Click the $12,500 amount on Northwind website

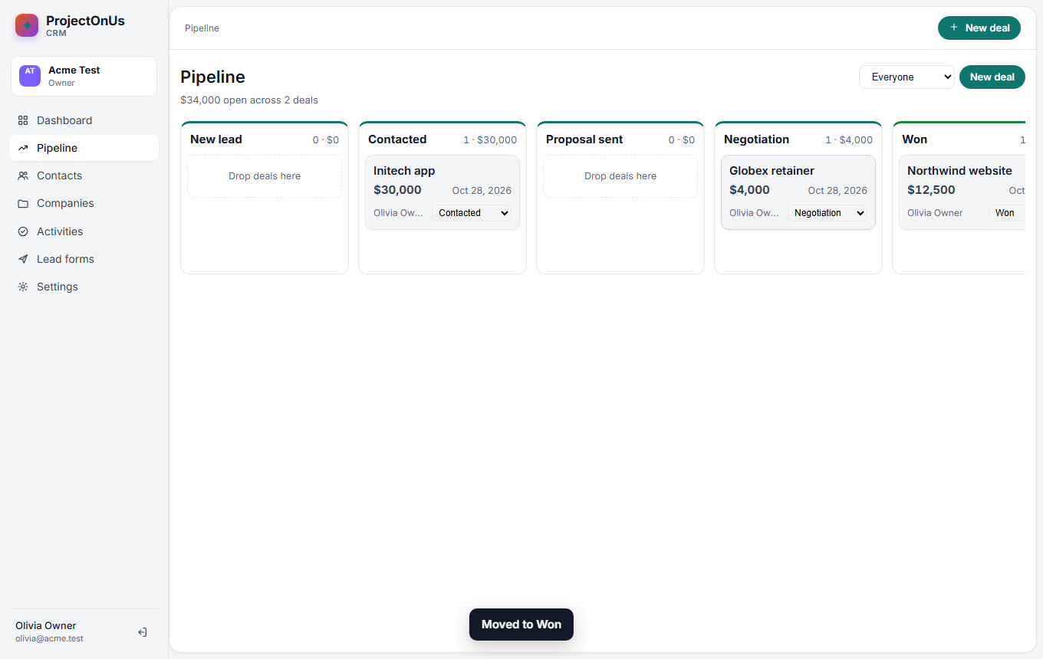click(x=931, y=190)
